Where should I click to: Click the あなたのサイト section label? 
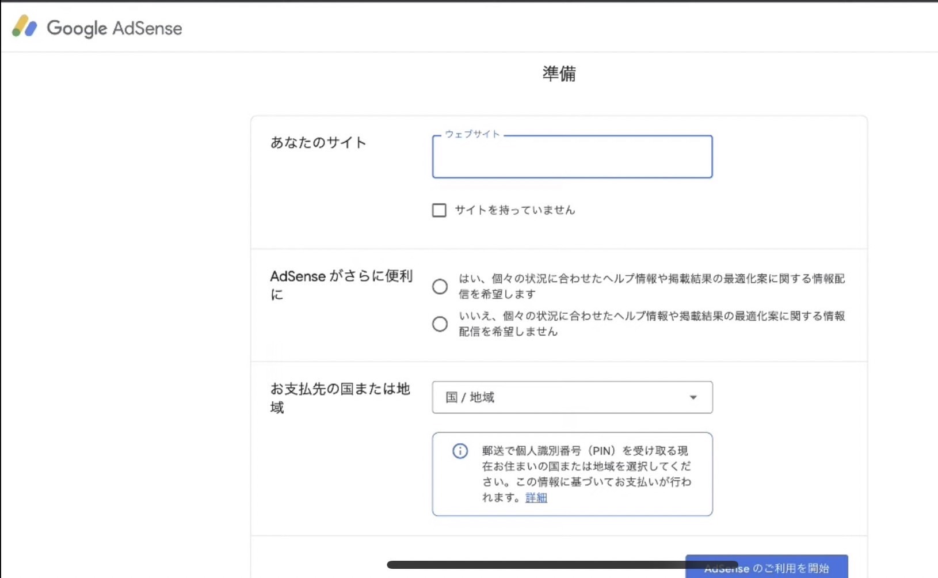pyautogui.click(x=318, y=142)
